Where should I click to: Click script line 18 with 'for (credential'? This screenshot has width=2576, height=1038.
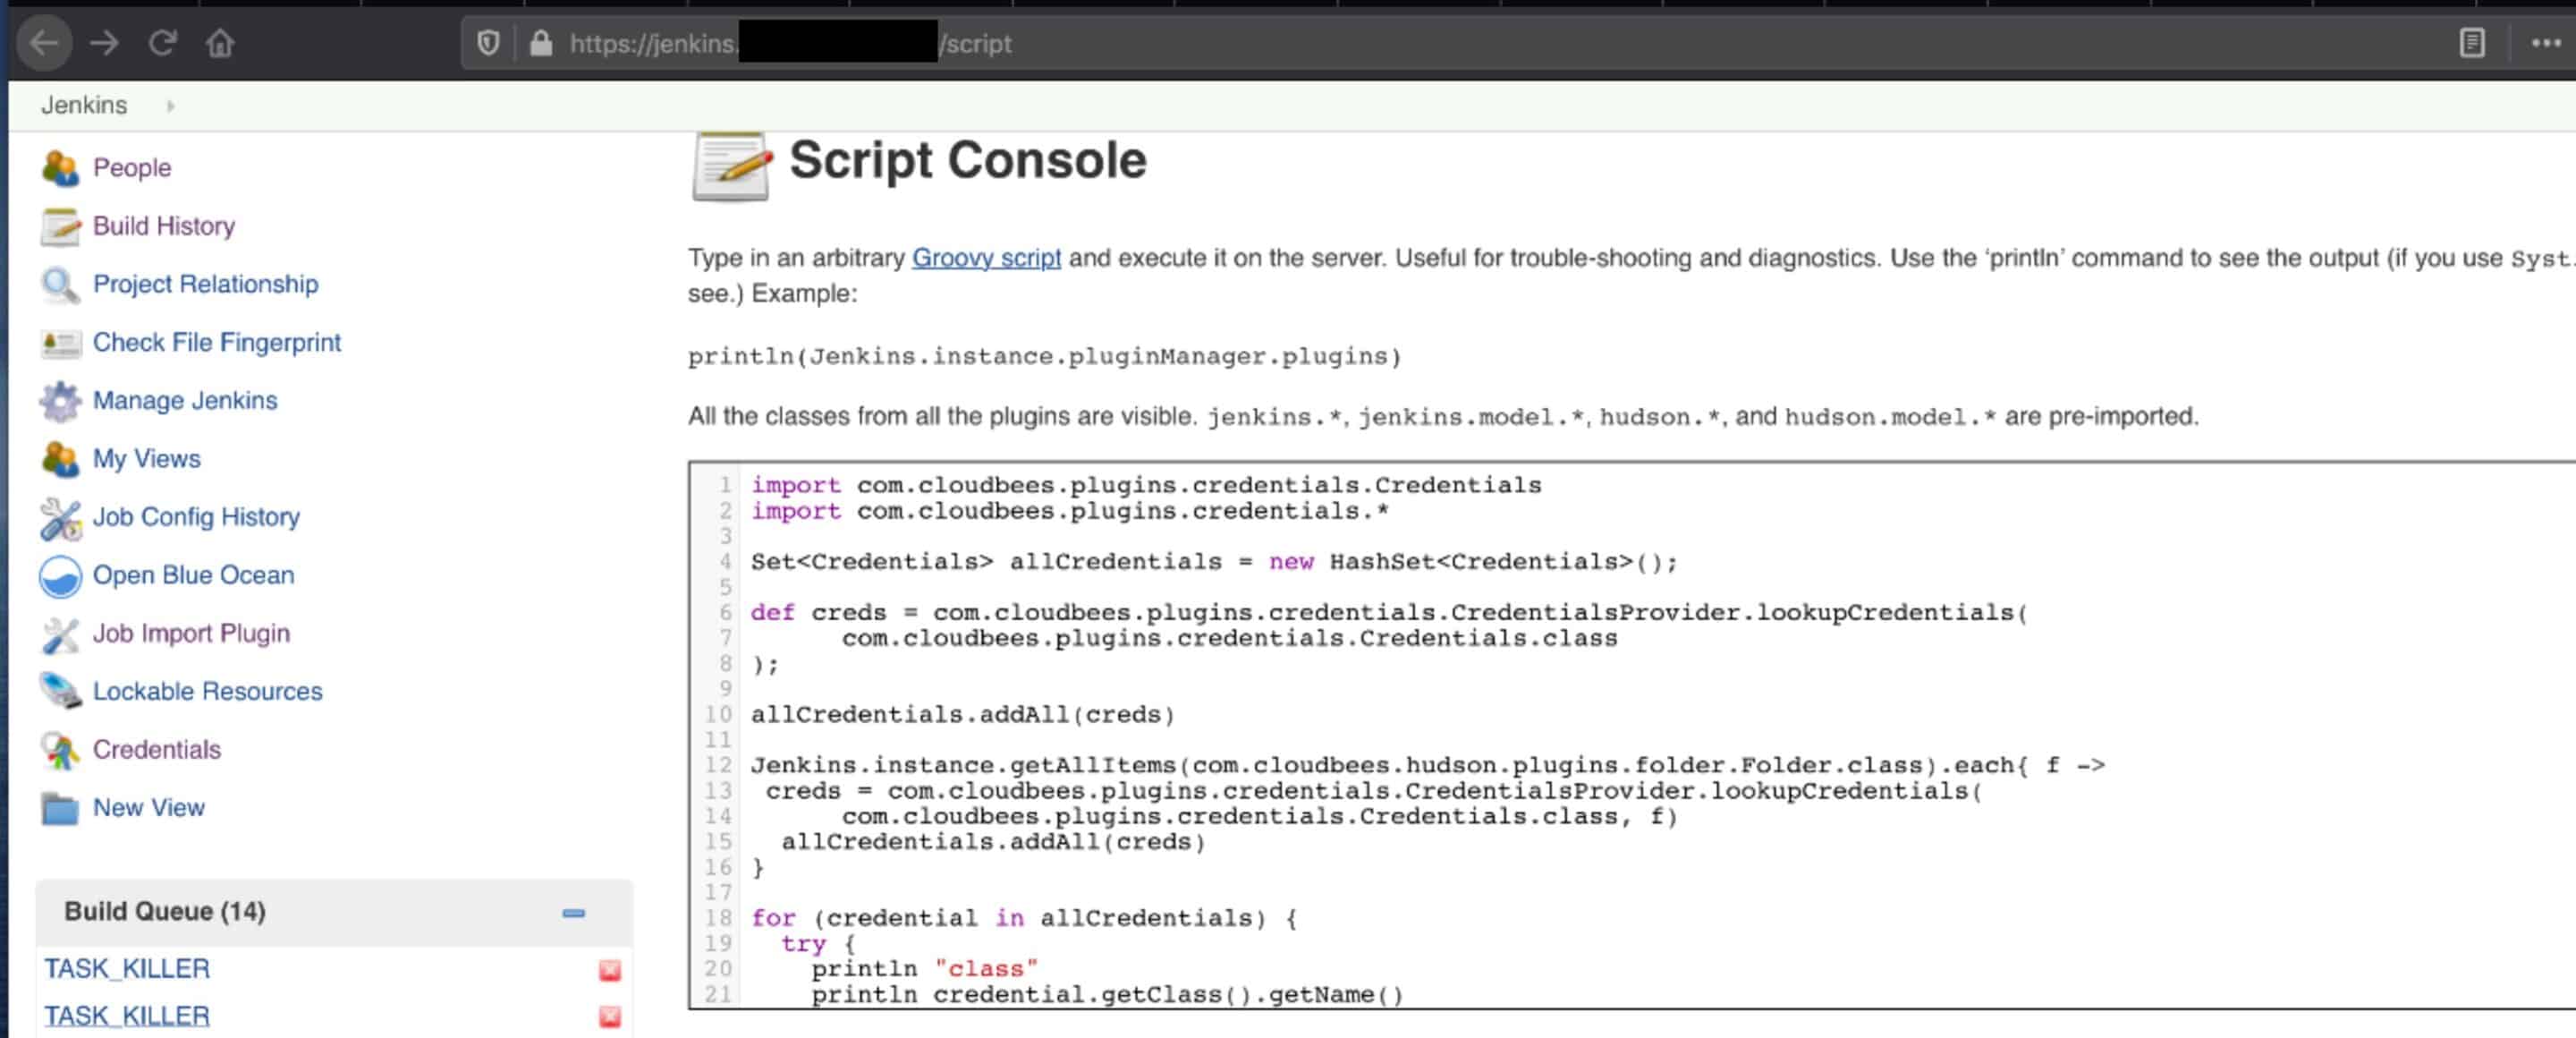(x=1023, y=918)
